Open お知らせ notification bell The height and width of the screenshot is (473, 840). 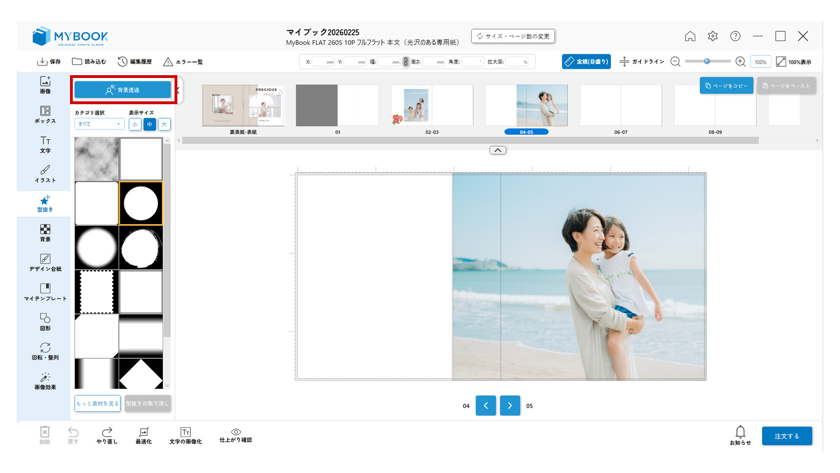tap(740, 435)
